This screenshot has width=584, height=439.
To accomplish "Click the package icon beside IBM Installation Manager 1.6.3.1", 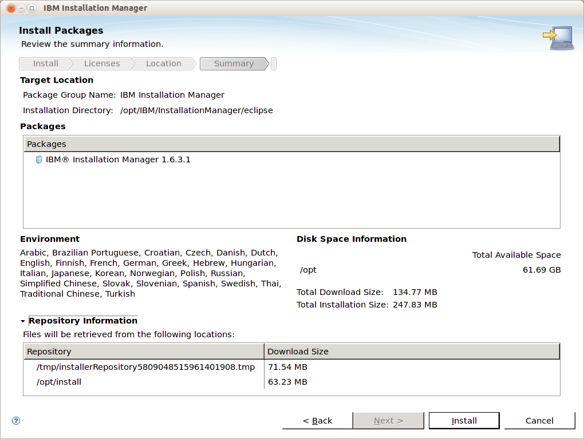I will click(39, 160).
